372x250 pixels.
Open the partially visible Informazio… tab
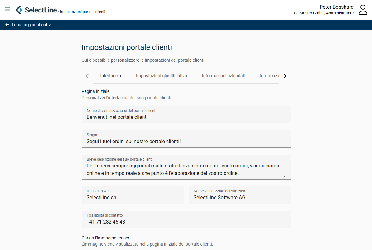point(269,76)
